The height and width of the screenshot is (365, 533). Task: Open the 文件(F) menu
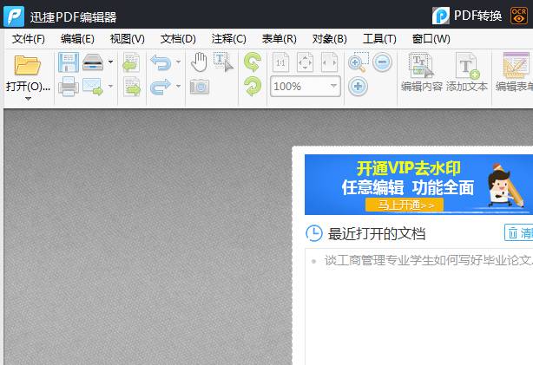pyautogui.click(x=29, y=39)
